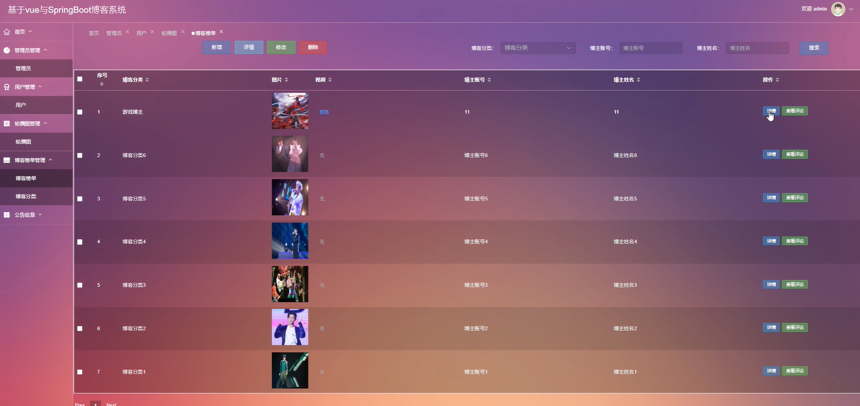Open the thumbnail image for 博客分类5 row

click(x=290, y=198)
